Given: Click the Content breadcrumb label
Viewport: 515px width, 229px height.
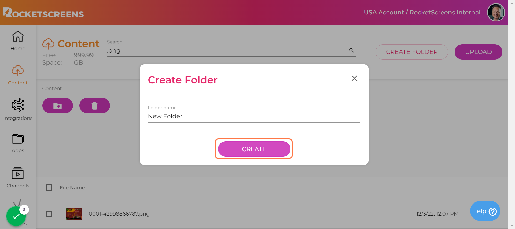Looking at the screenshot, I should click(x=52, y=88).
